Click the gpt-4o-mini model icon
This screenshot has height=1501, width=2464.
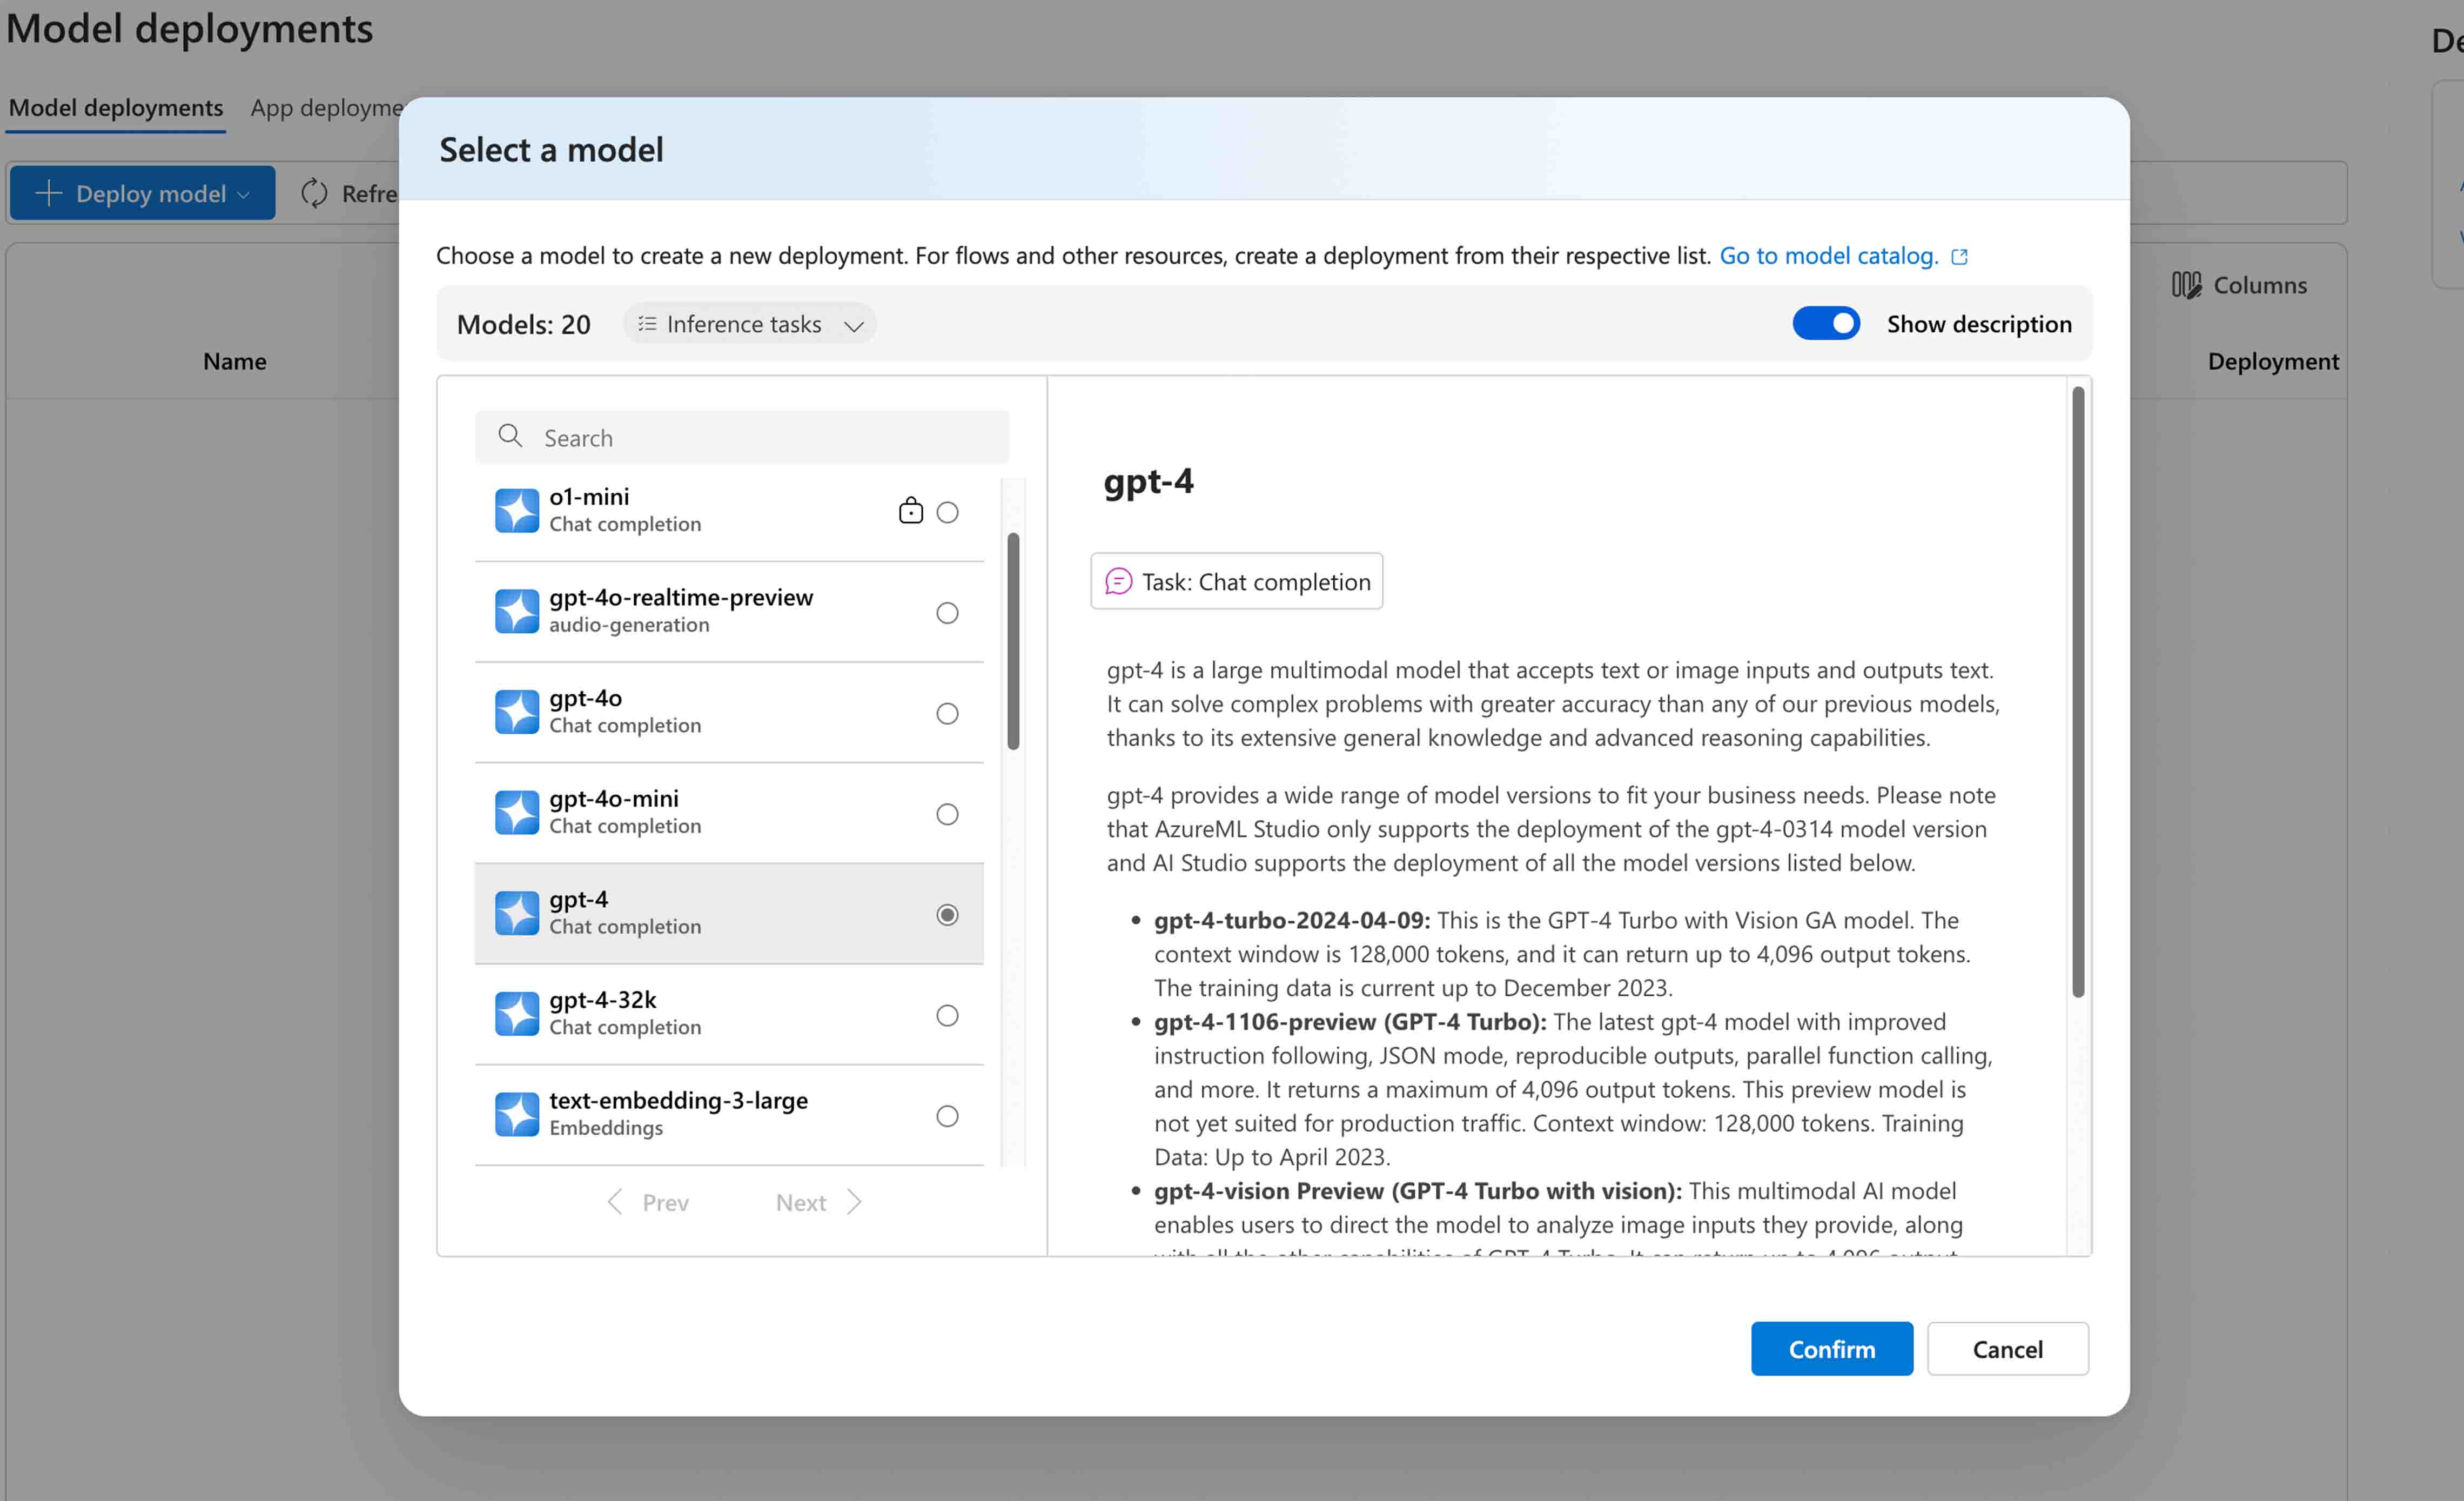click(x=517, y=813)
